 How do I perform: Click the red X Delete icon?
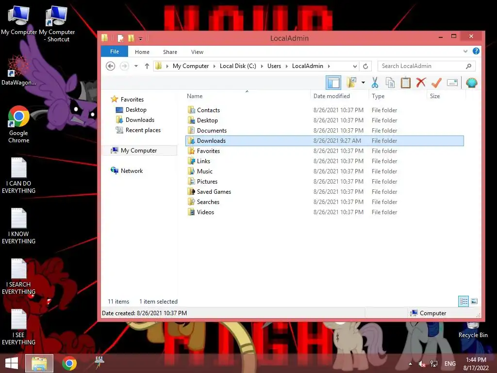421,83
